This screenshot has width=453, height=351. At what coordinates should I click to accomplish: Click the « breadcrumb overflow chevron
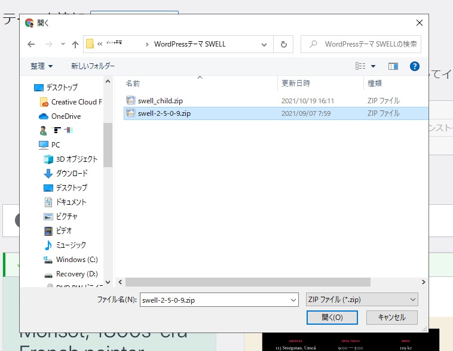[100, 44]
